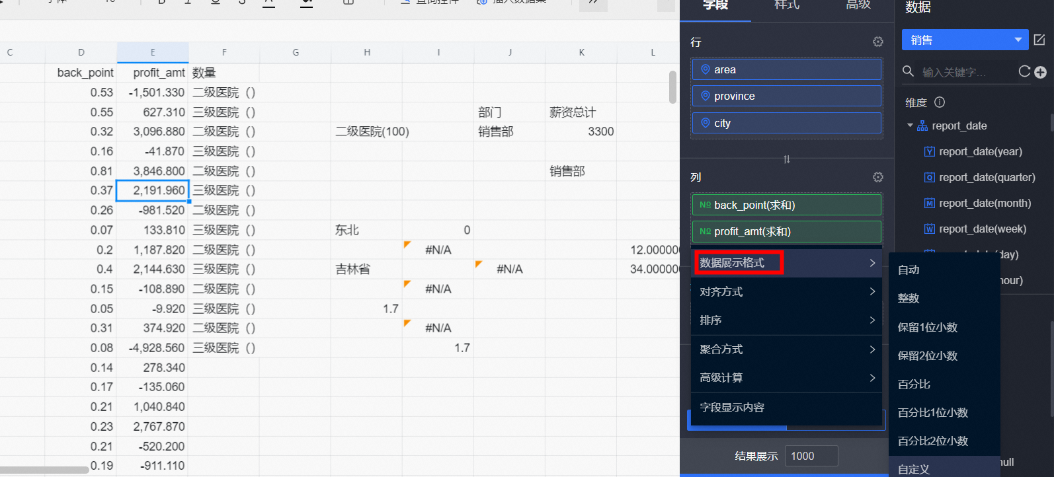The height and width of the screenshot is (477, 1054).
Task: Collapse the report_date tree node
Action: pos(911,126)
